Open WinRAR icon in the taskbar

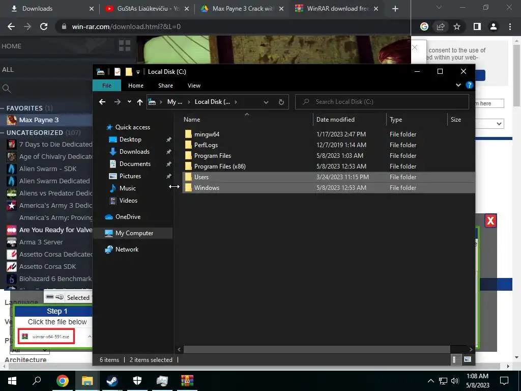tap(187, 381)
